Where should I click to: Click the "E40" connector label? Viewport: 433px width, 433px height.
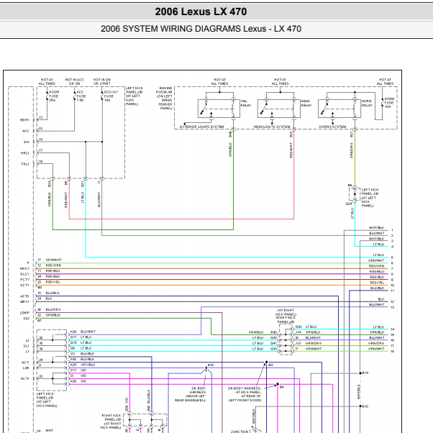[x=273, y=332]
